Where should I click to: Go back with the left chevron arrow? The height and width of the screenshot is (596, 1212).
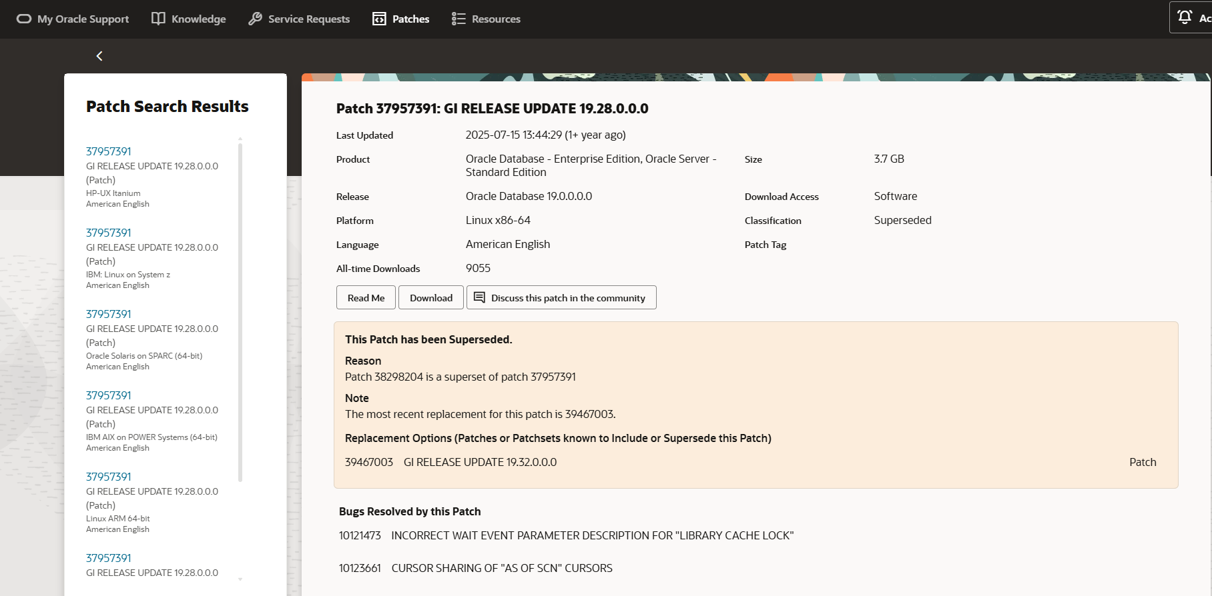[99, 56]
